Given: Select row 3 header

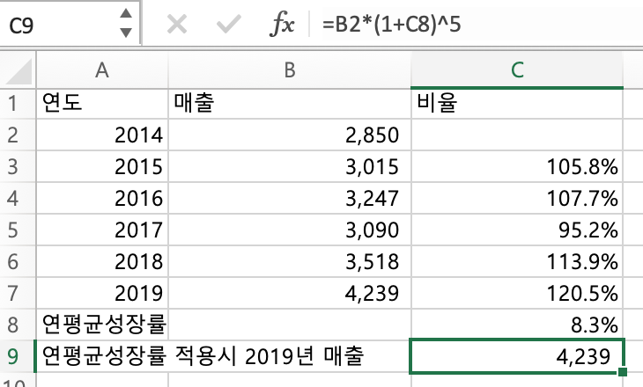Looking at the screenshot, I should click(18, 166).
